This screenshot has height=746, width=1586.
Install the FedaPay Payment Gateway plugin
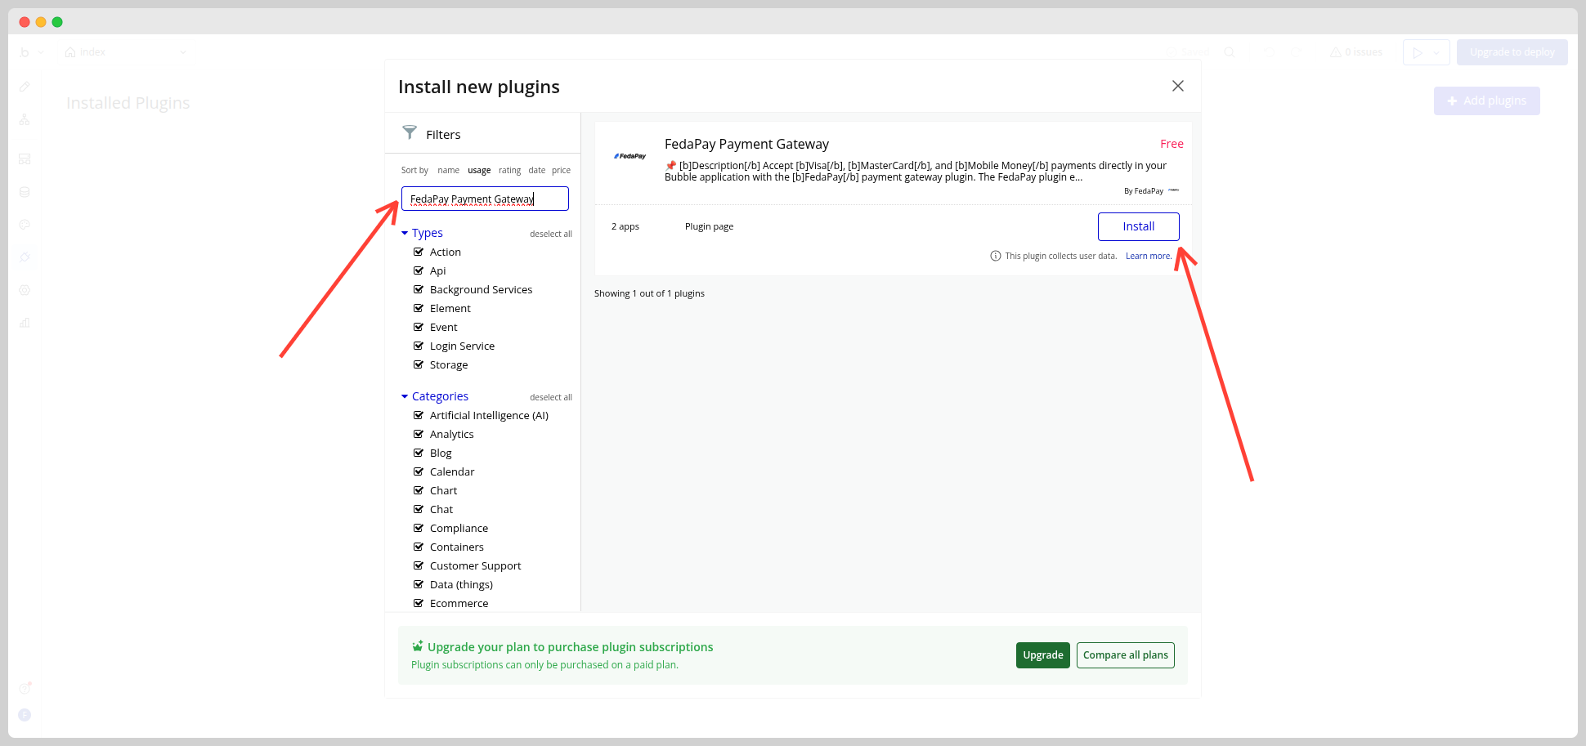pos(1138,226)
